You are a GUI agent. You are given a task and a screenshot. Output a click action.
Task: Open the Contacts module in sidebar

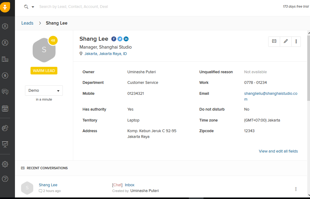click(5, 43)
